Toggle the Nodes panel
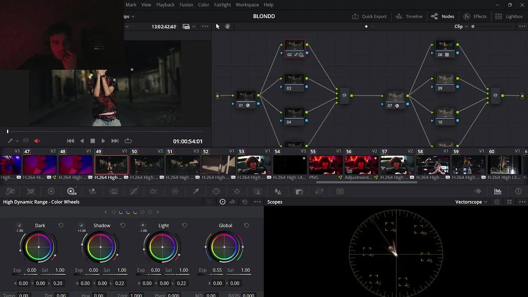The width and height of the screenshot is (528, 297). pos(443,16)
